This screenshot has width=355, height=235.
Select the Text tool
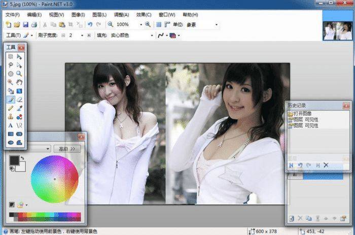pyautogui.click(x=11, y=125)
